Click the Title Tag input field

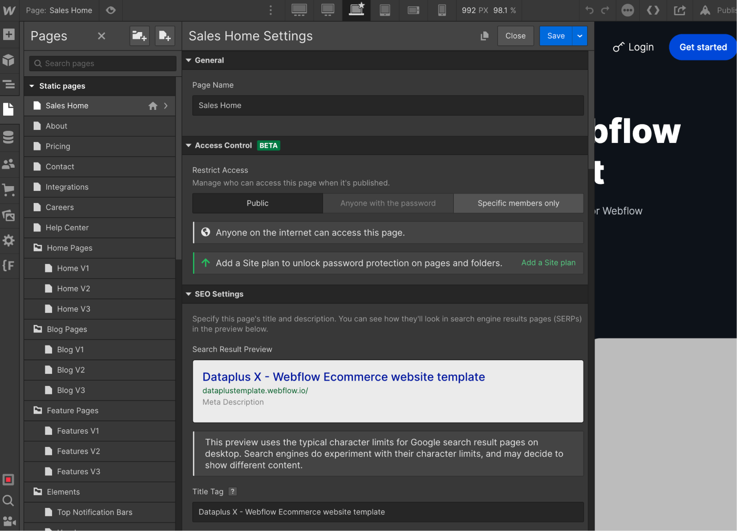(x=388, y=512)
